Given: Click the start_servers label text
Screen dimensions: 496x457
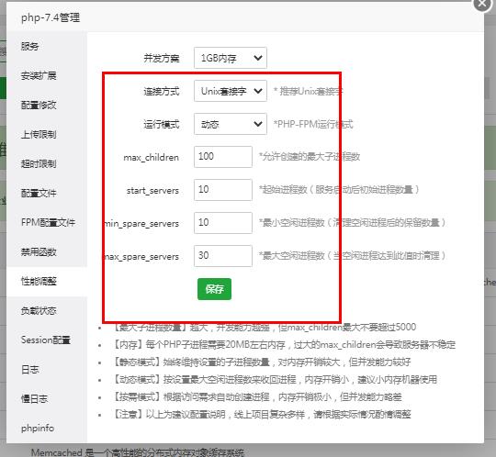Looking at the screenshot, I should point(152,190).
